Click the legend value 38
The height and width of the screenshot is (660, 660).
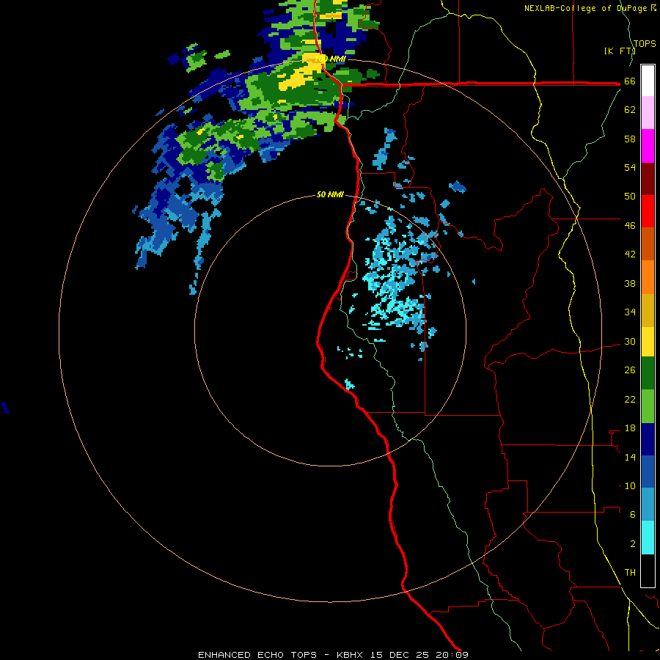[630, 283]
